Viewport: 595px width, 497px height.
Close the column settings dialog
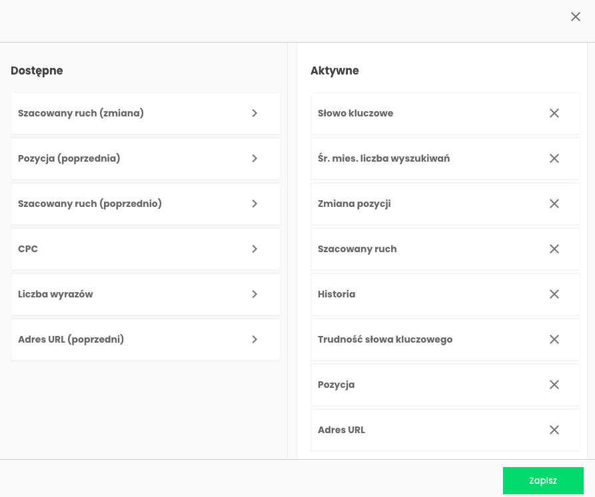coord(576,17)
